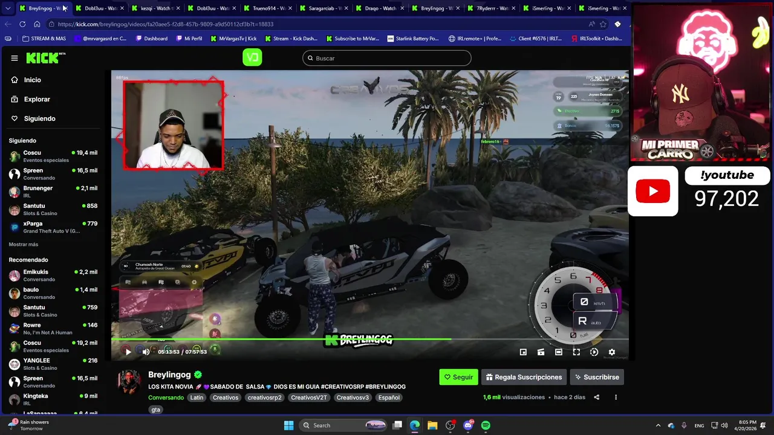The height and width of the screenshot is (435, 774).
Task: Open OBS Studio from the taskbar
Action: pos(450,425)
